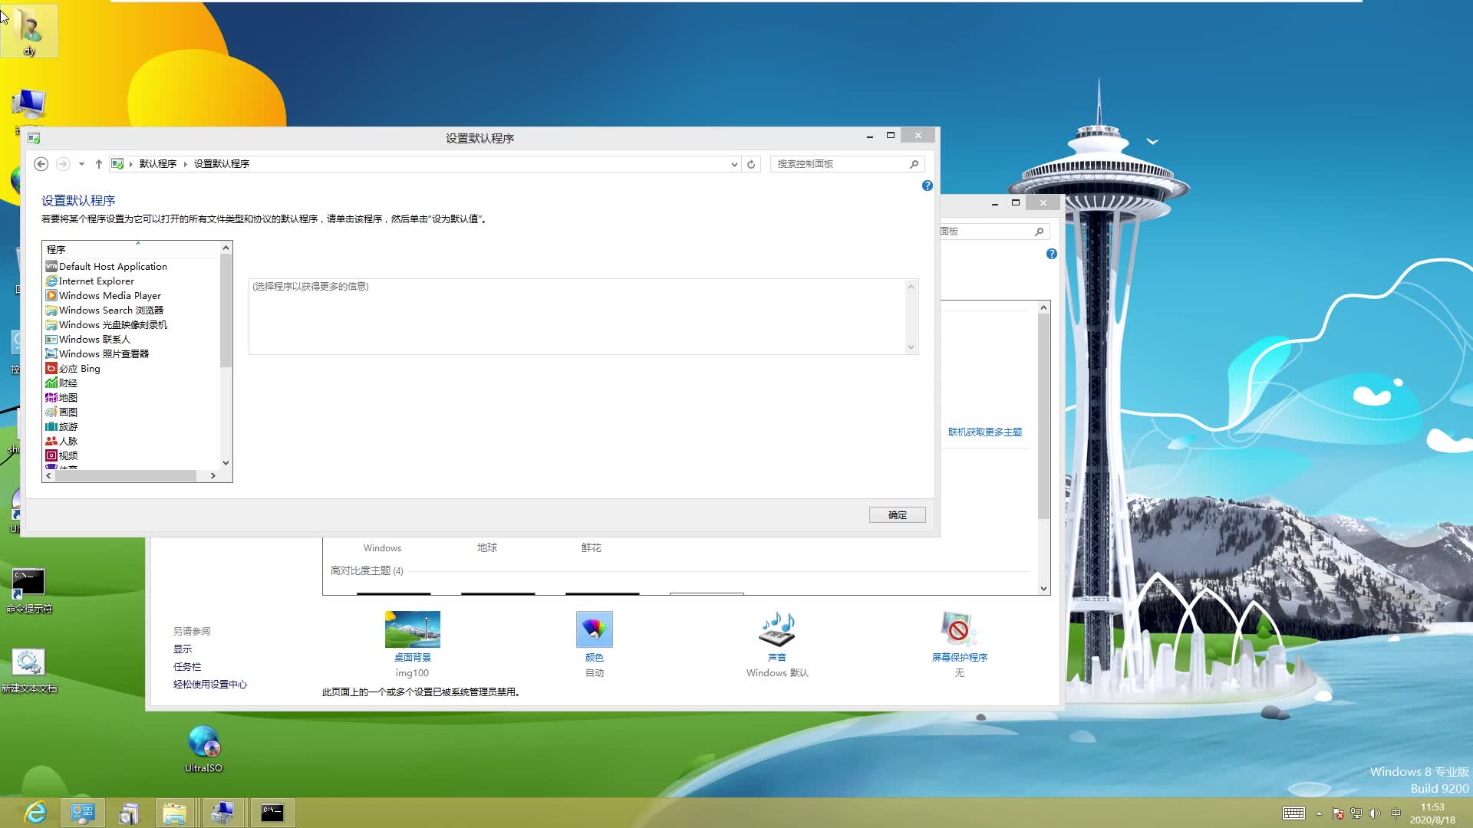The width and height of the screenshot is (1473, 828).
Task: Navigate to 默认程序 via the breadcrumb
Action: 158,163
